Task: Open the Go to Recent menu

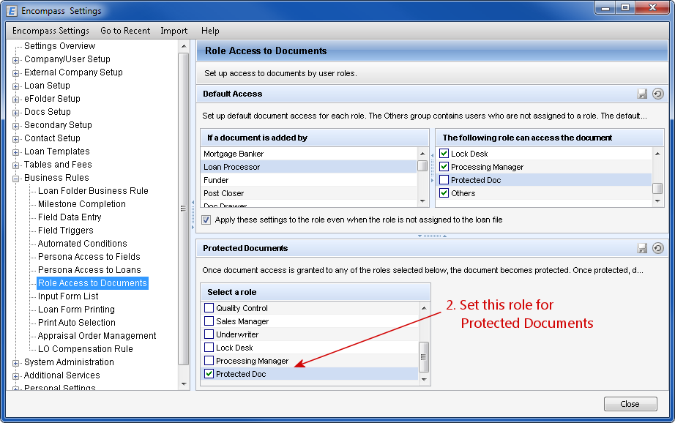Action: [125, 31]
